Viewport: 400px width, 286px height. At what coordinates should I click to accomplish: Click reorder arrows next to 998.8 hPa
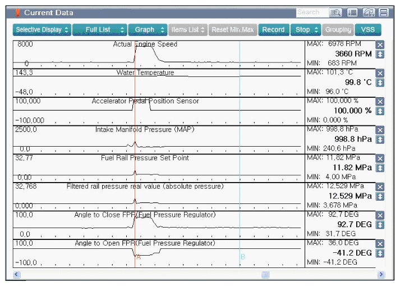[380, 139]
